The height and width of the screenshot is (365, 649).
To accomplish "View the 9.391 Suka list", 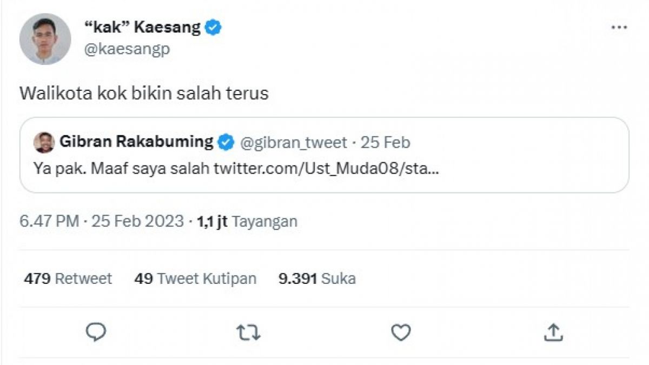I will click(317, 278).
